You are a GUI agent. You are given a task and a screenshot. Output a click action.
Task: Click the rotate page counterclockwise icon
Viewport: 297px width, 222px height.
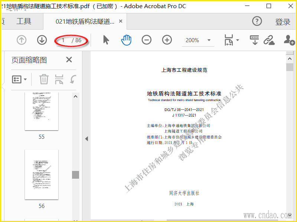(73, 79)
